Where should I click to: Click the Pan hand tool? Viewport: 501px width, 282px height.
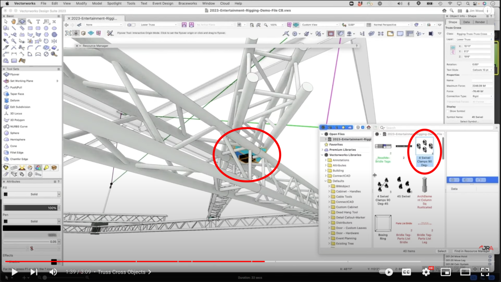pos(14,22)
